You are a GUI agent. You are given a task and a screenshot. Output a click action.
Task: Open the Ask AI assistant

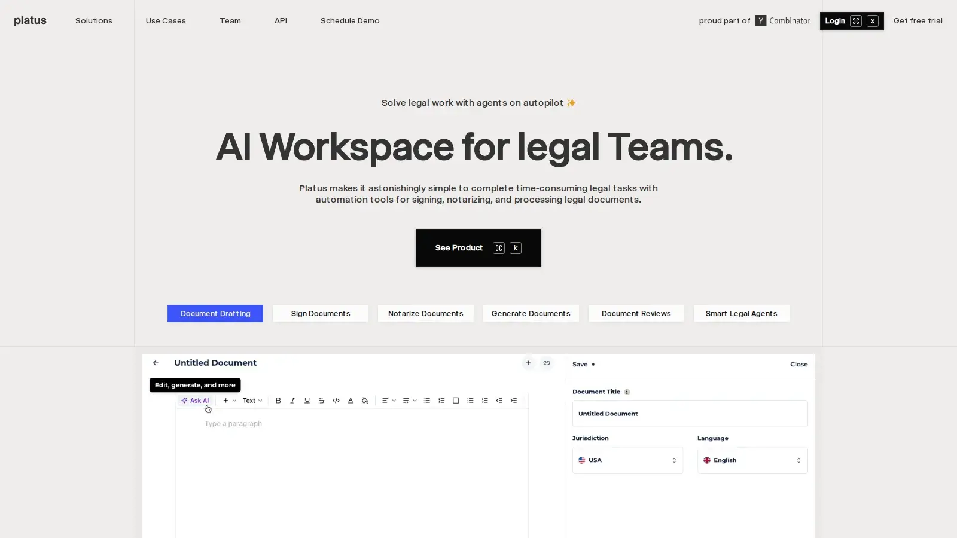[195, 401]
